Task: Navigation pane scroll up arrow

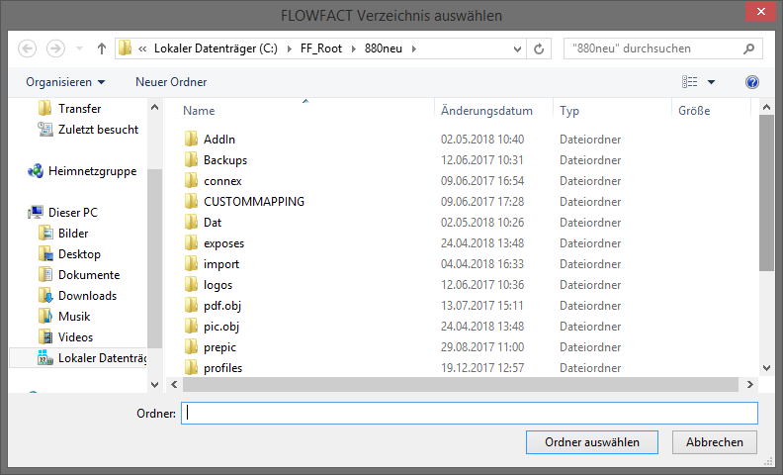Action: click(155, 107)
